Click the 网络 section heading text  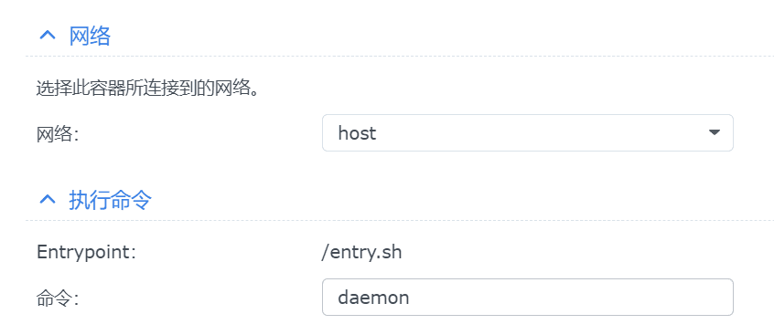90,36
